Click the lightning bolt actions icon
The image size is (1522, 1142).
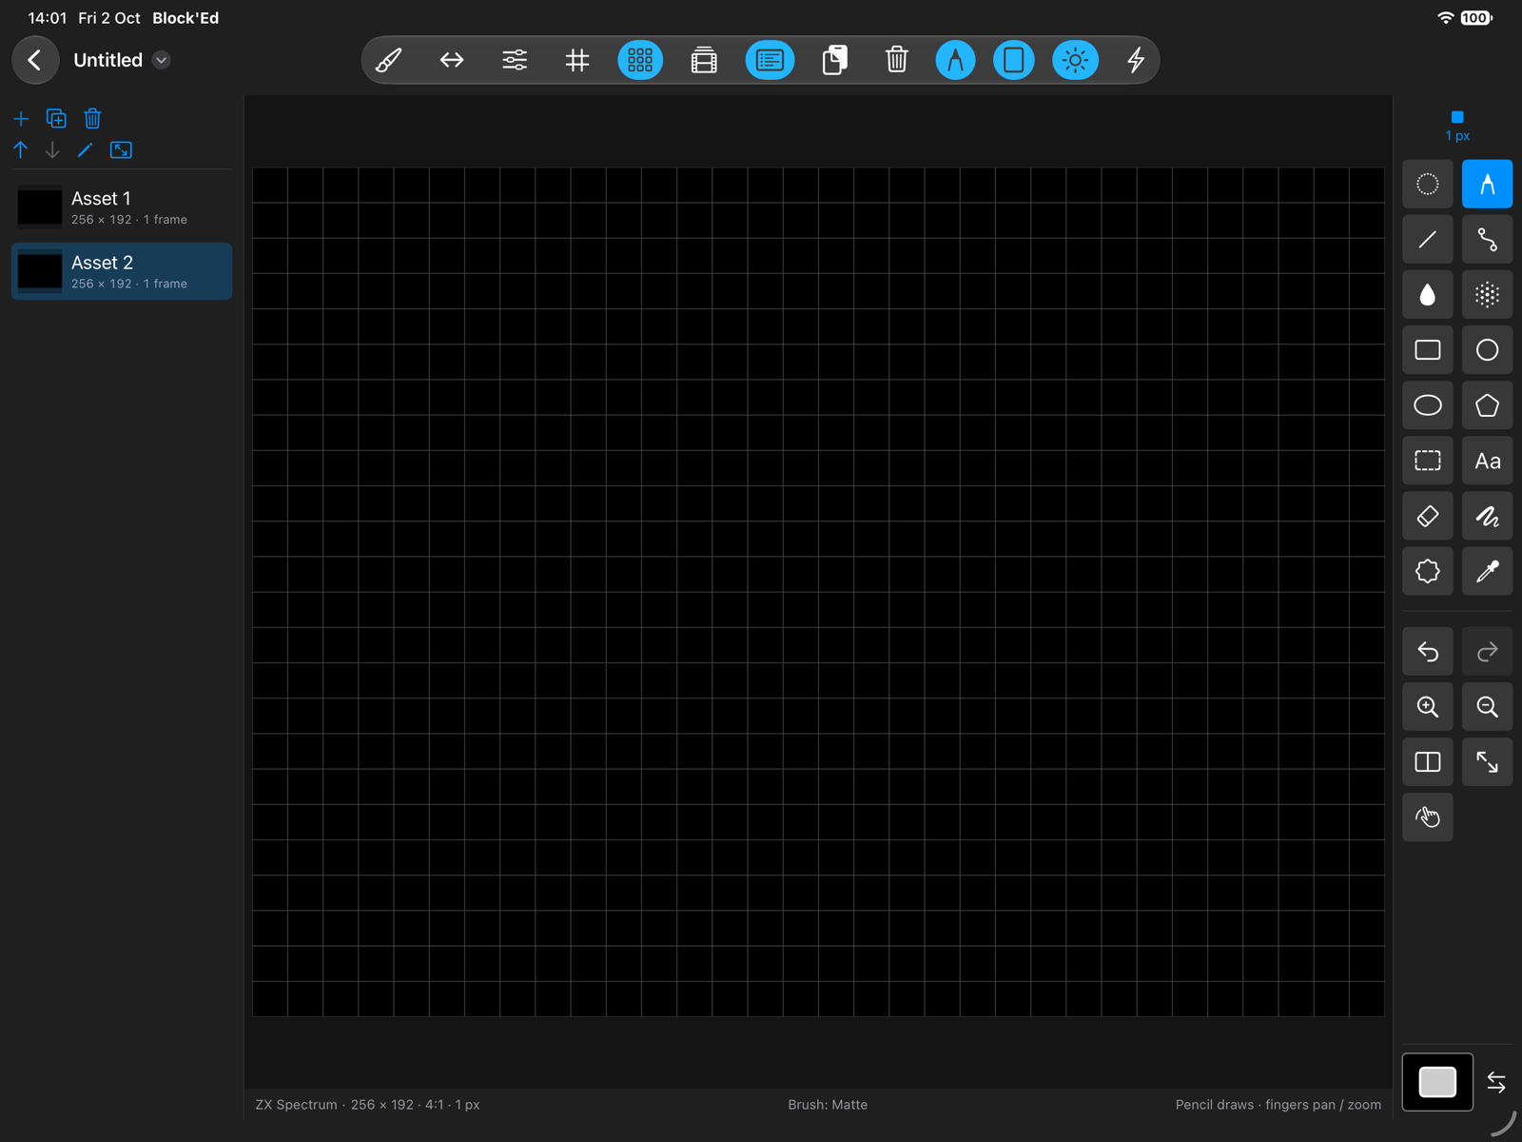[1136, 60]
